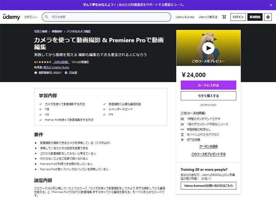Focus the 何でも検索 search field
The width and height of the screenshot is (276, 198).
tap(106, 17)
